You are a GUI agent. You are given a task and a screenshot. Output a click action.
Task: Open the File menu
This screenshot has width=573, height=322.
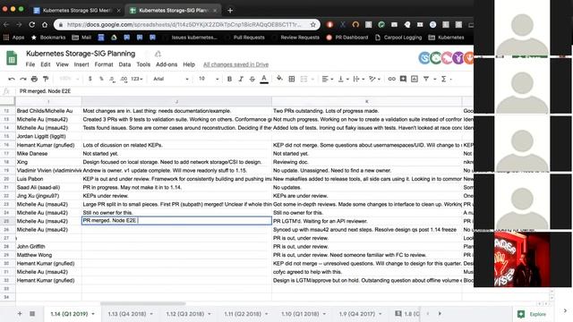click(x=30, y=64)
